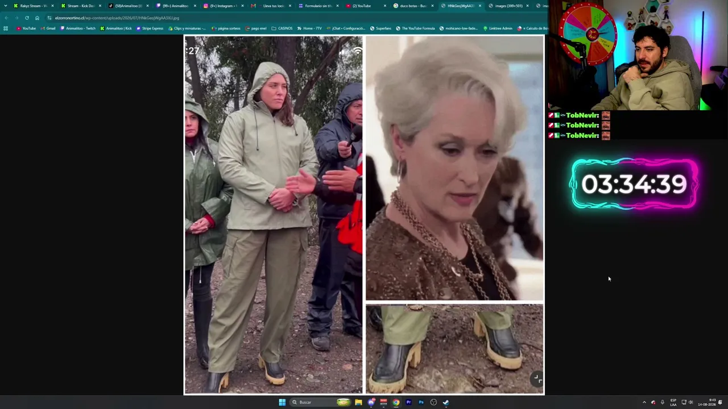Open the Animalitoo | Kick bookmark
This screenshot has height=409, width=728.
point(116,28)
